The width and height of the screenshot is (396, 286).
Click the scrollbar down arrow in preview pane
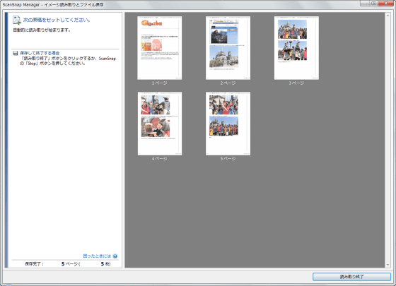388,265
